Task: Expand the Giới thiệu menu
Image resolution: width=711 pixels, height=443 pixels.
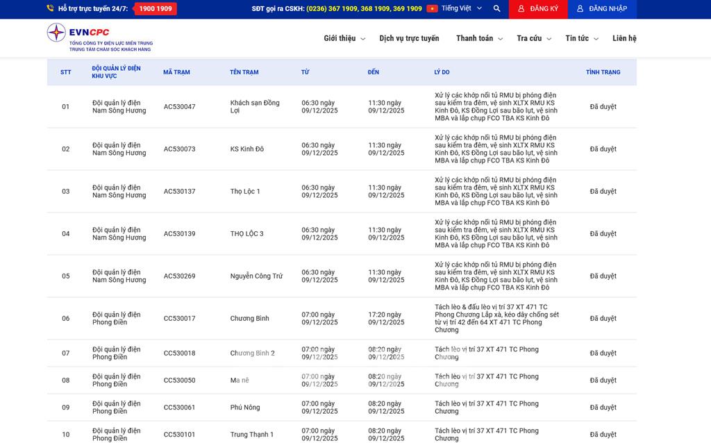Action: point(344,38)
